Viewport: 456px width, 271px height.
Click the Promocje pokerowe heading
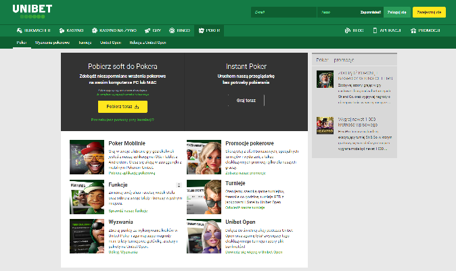coord(250,143)
